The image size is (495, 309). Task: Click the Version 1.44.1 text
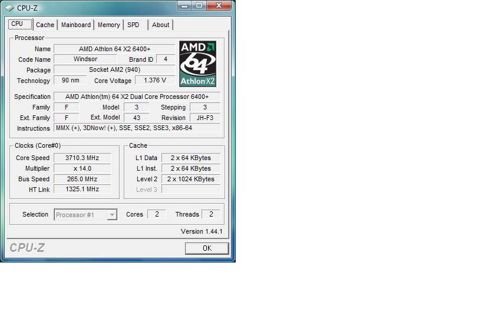pyautogui.click(x=202, y=231)
